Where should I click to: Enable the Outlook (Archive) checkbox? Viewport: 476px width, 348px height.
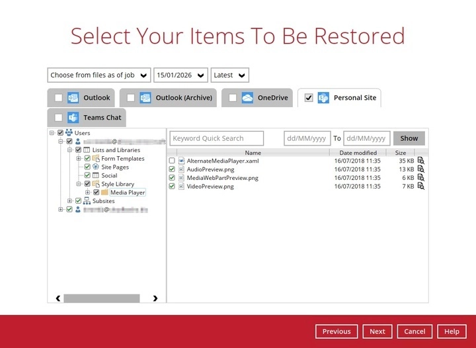(131, 98)
